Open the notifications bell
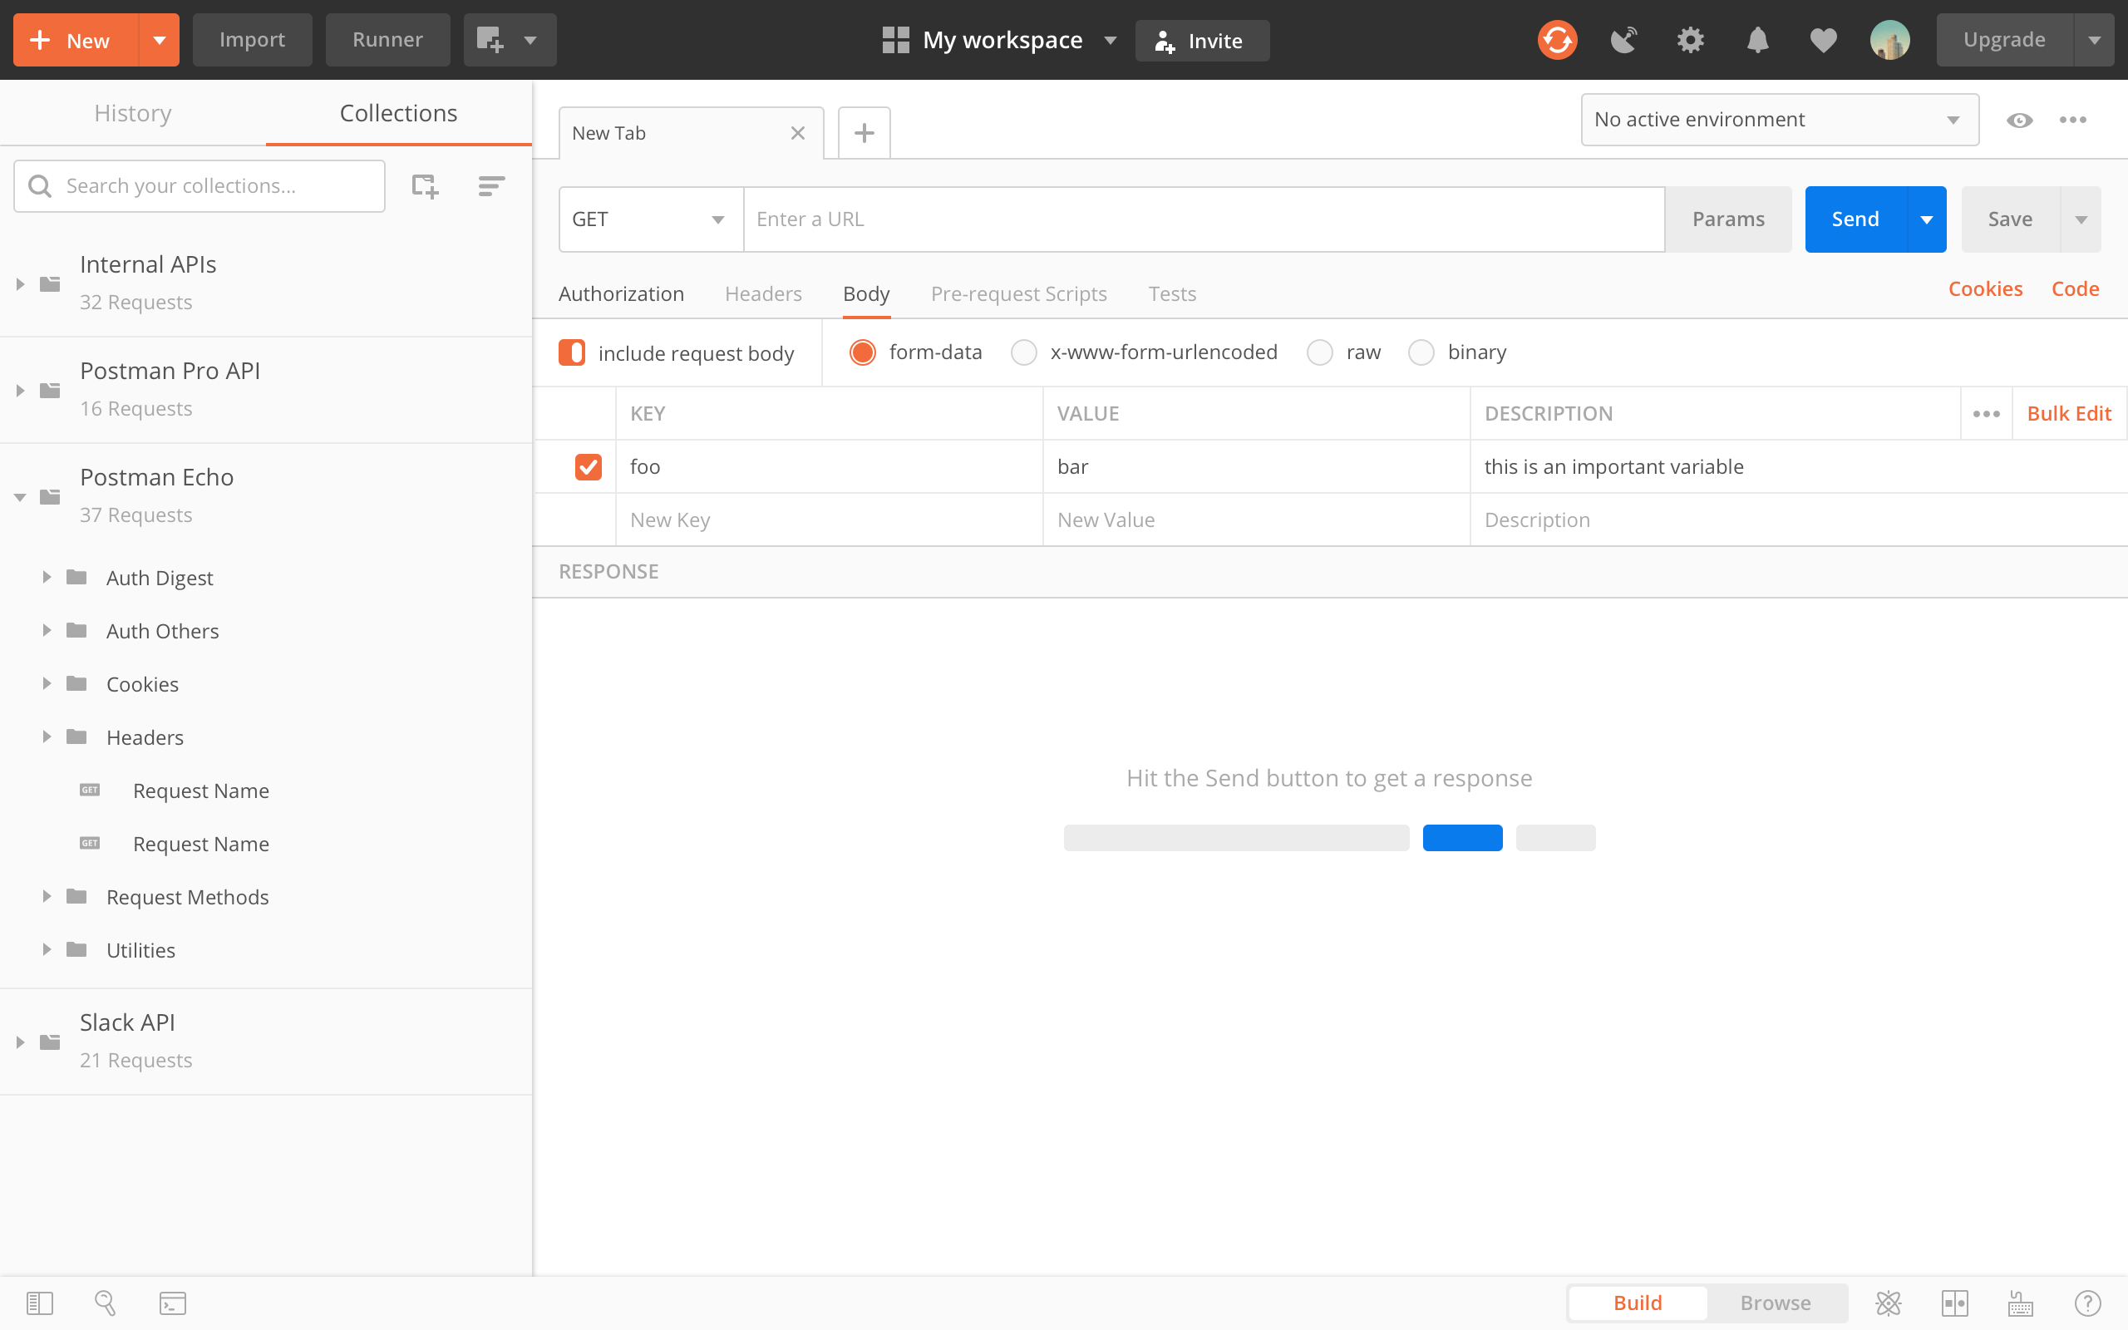Viewport: 2128px width, 1330px height. tap(1757, 41)
